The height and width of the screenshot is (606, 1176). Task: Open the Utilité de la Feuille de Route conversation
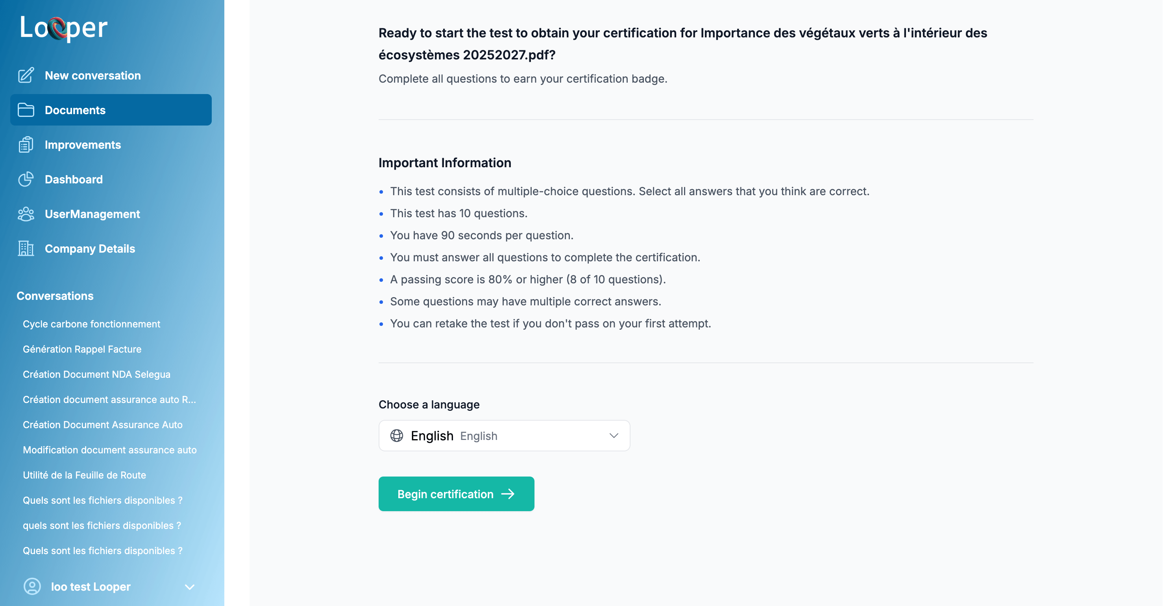coord(85,475)
